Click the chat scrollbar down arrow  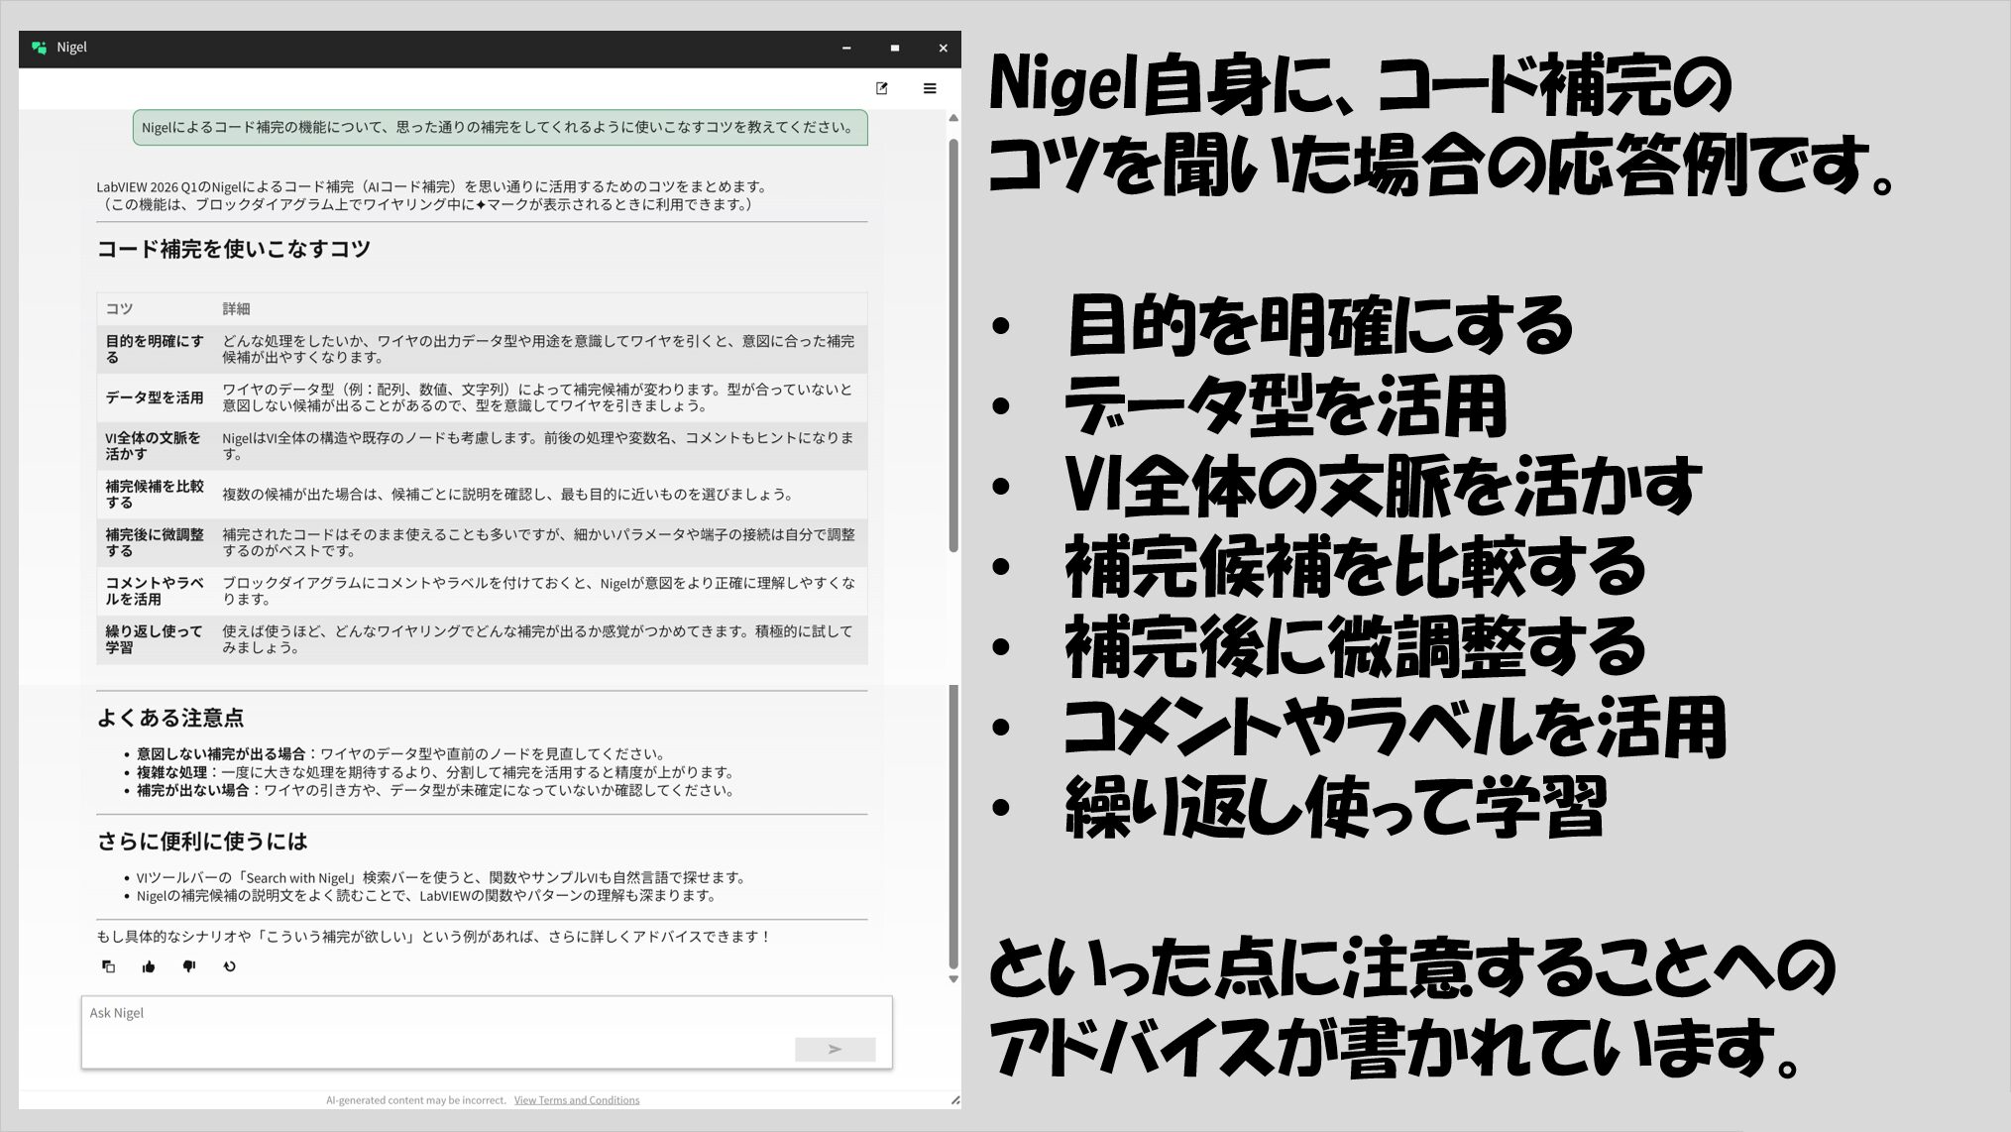click(x=953, y=979)
